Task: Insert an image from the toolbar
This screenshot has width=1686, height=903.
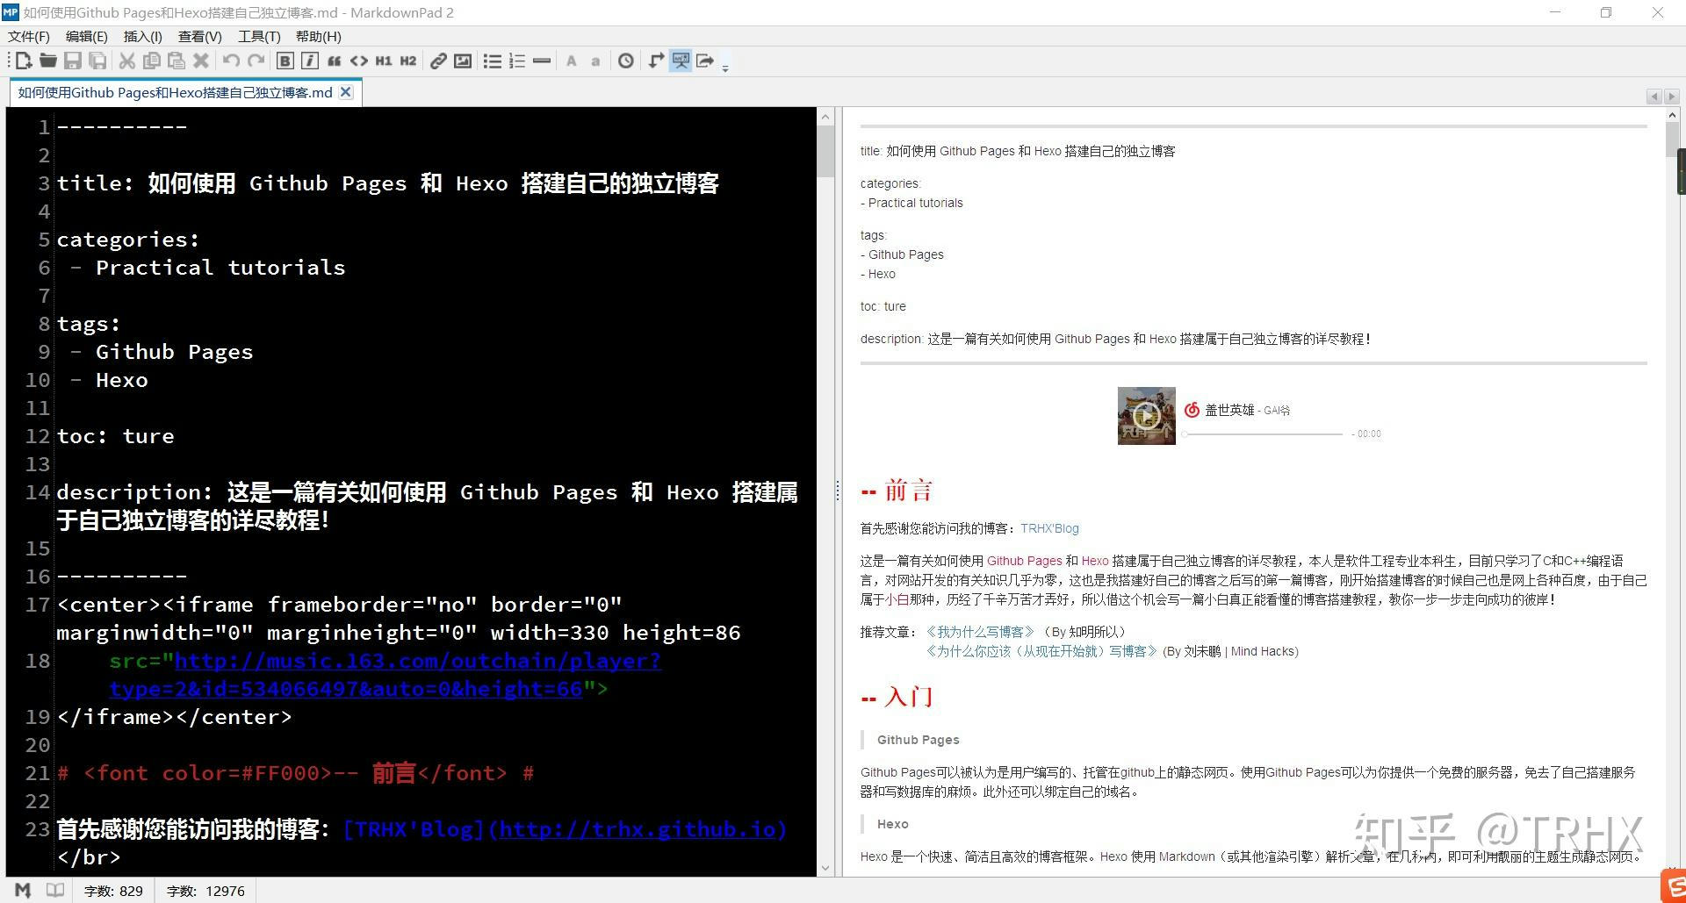Action: point(463,61)
